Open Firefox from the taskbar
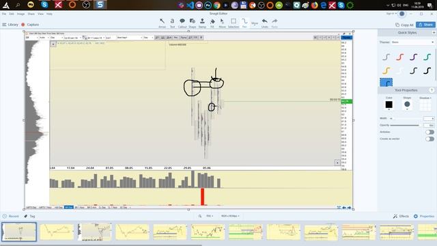This screenshot has height=246, width=437. pos(314,5)
